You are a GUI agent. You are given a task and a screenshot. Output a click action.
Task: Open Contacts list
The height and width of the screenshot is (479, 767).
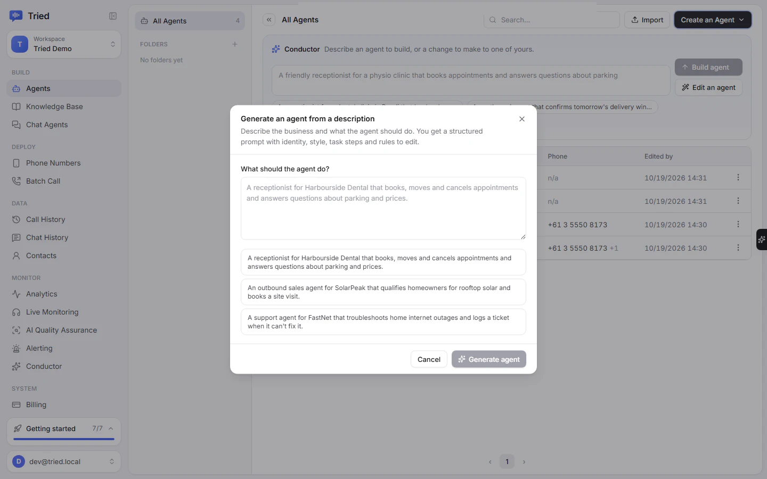click(x=64, y=255)
